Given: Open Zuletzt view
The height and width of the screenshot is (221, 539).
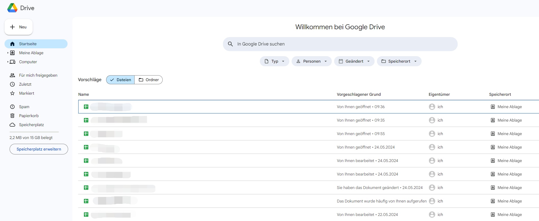Looking at the screenshot, I should (x=36, y=84).
